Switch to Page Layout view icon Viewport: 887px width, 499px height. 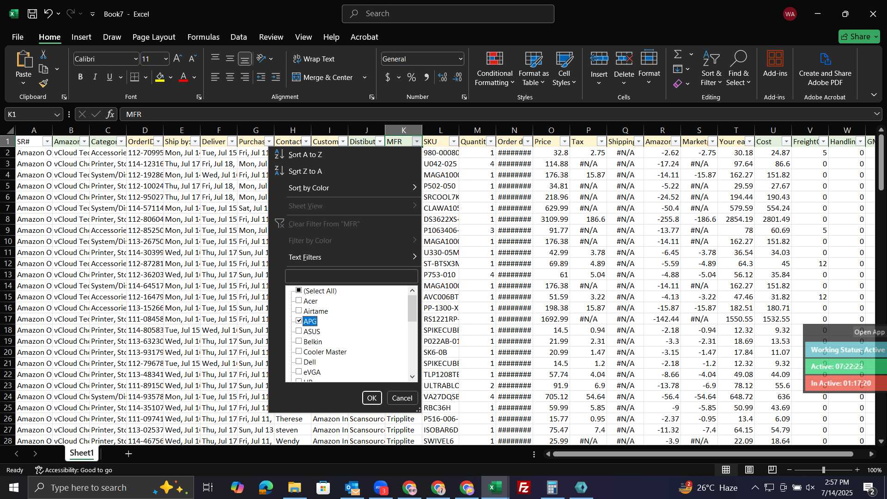click(x=749, y=470)
